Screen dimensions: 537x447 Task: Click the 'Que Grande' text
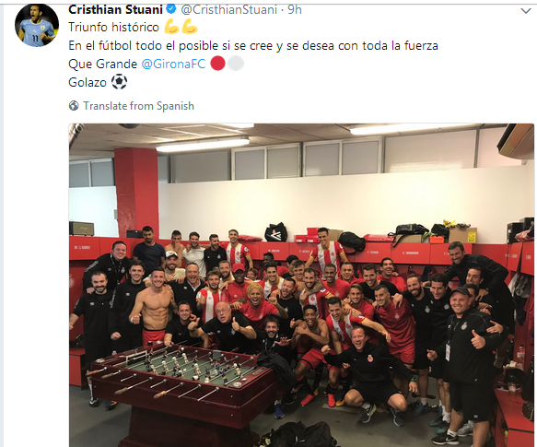[103, 64]
